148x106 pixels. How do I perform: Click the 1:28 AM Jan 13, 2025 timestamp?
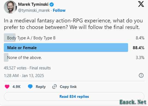coord(24,76)
